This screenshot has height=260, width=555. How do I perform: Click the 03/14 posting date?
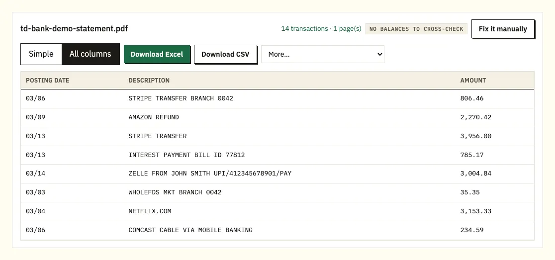click(35, 173)
